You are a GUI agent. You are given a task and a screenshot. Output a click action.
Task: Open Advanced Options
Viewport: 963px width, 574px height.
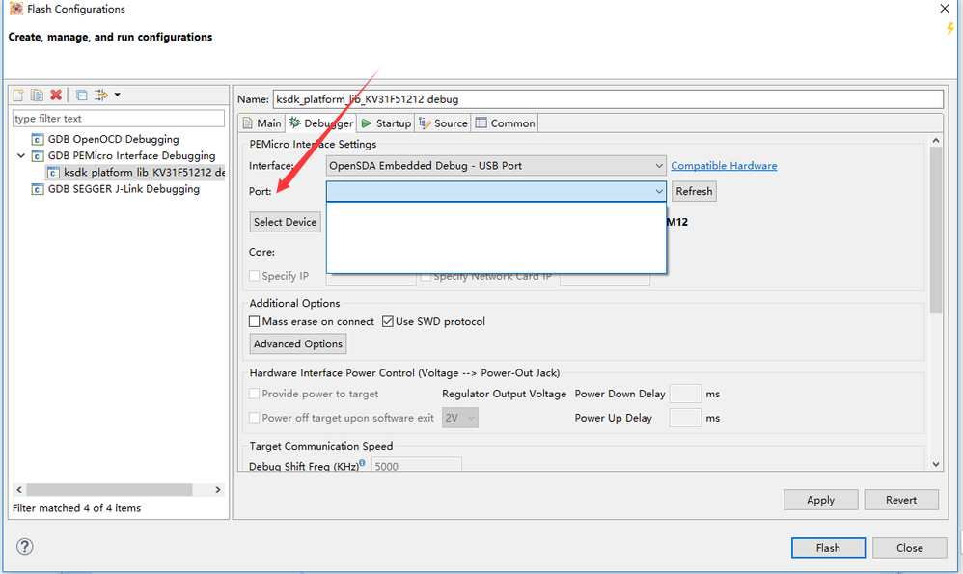298,343
